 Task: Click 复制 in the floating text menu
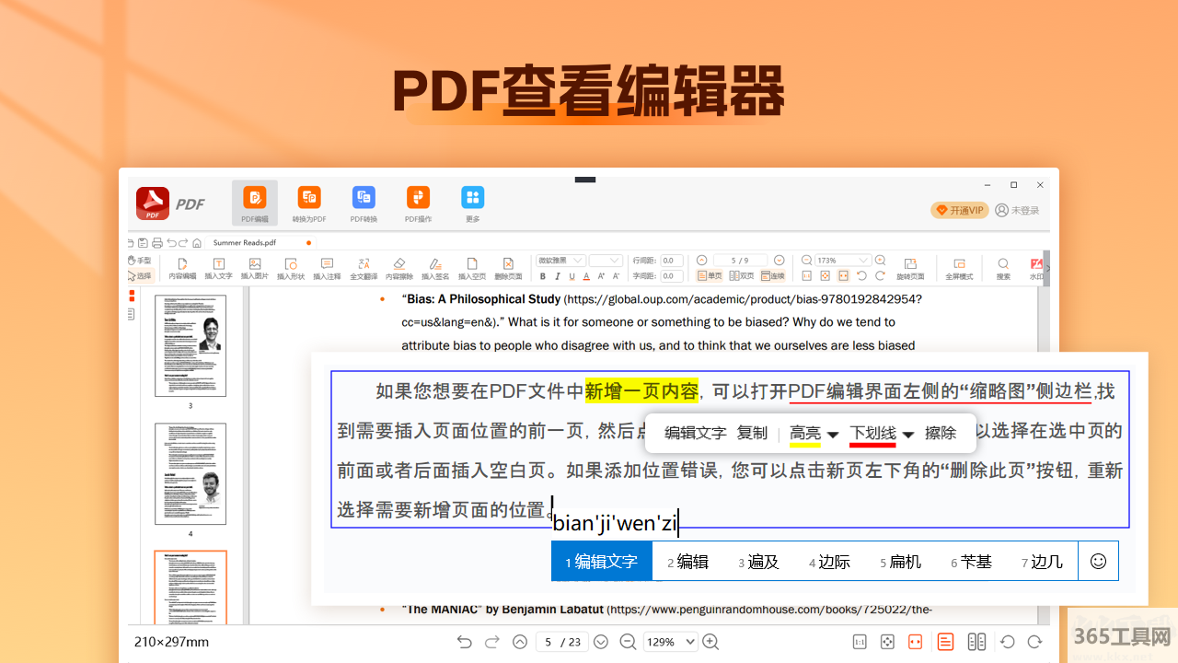(x=752, y=433)
